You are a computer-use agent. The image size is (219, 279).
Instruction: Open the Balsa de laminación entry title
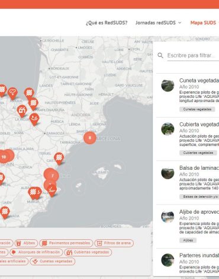click(199, 168)
